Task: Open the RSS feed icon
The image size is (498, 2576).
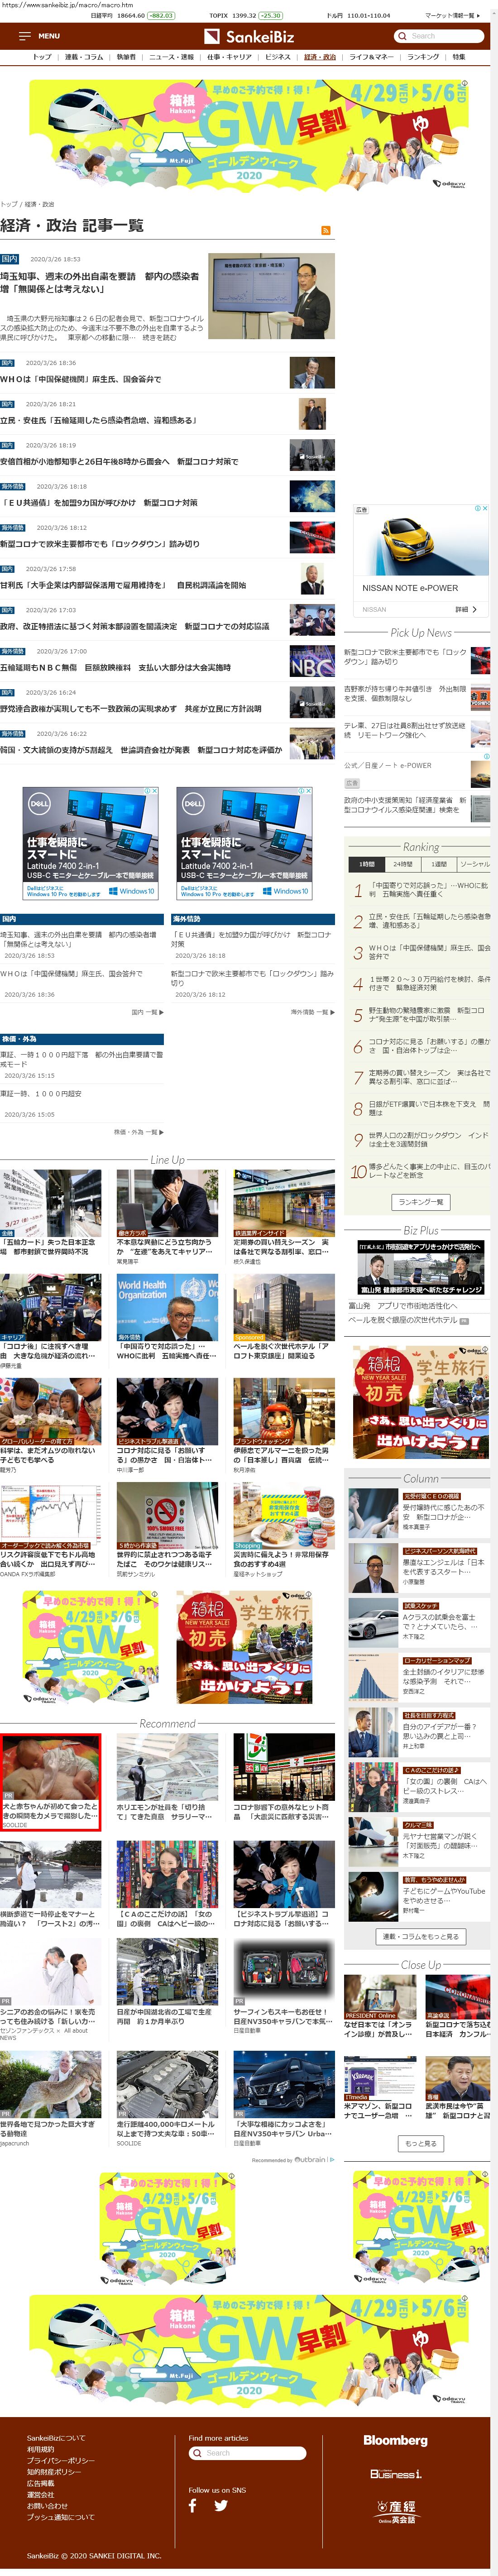Action: coord(326,231)
